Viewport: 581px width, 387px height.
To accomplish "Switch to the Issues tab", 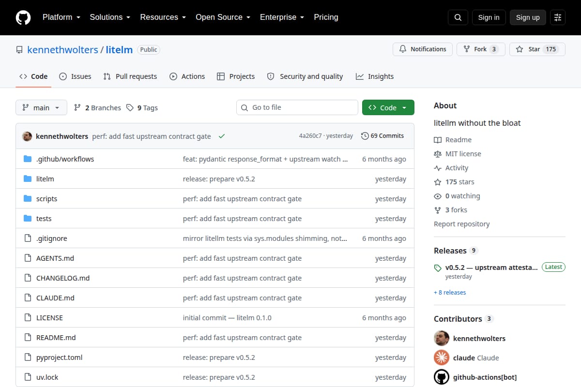I will (x=75, y=76).
